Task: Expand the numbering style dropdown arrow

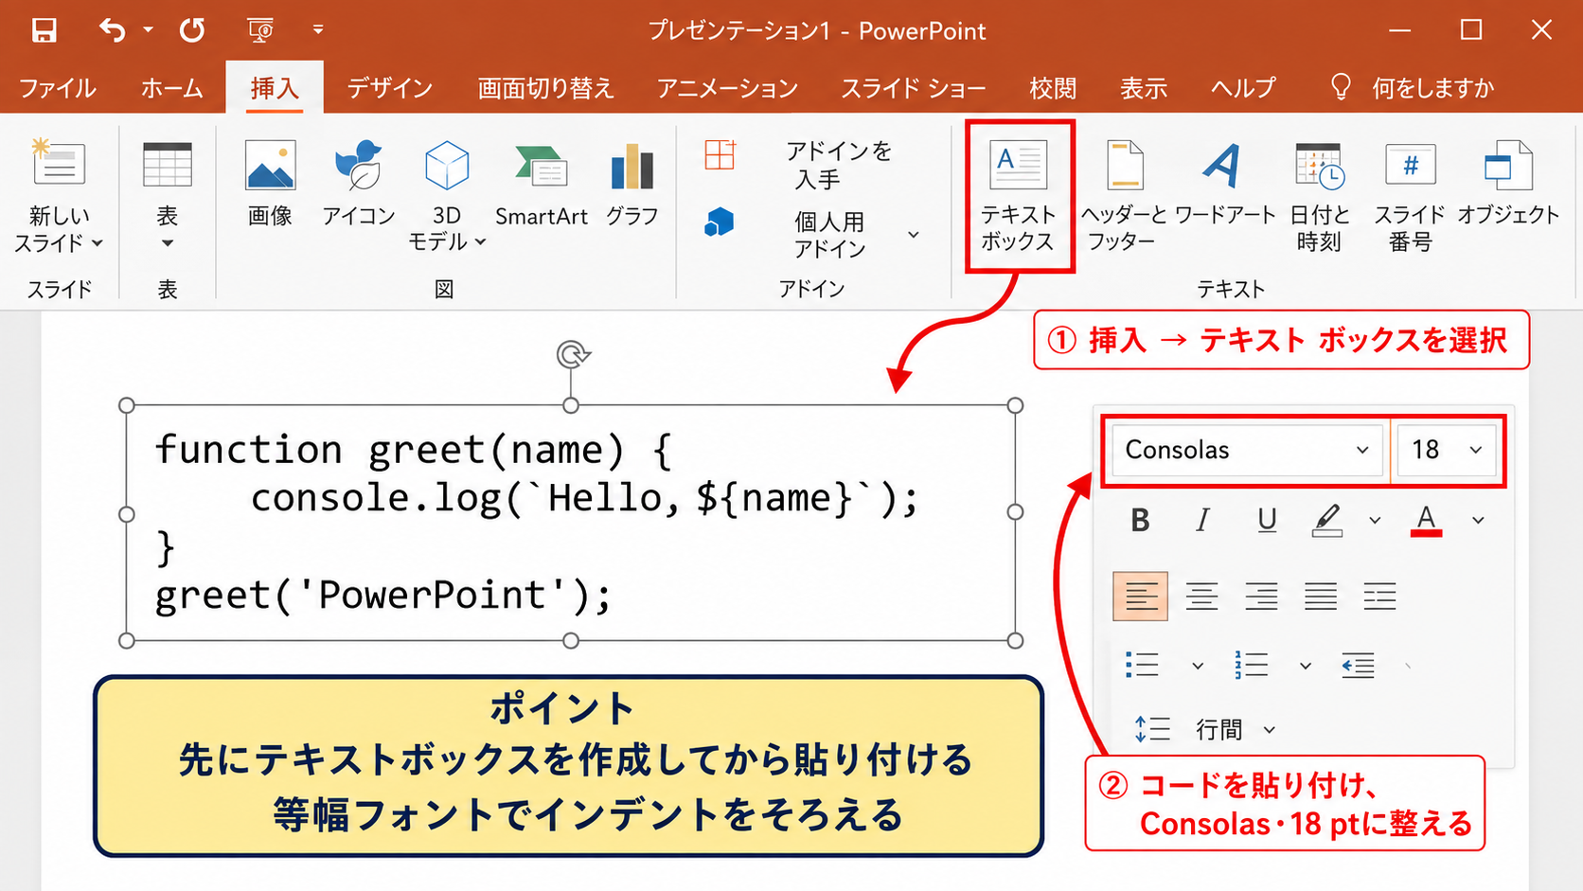Action: click(1306, 666)
